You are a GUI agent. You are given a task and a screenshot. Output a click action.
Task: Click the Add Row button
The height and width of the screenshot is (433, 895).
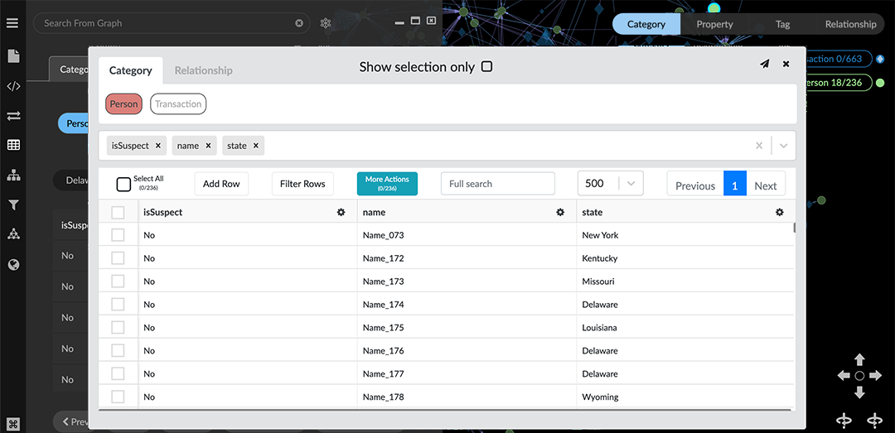221,184
